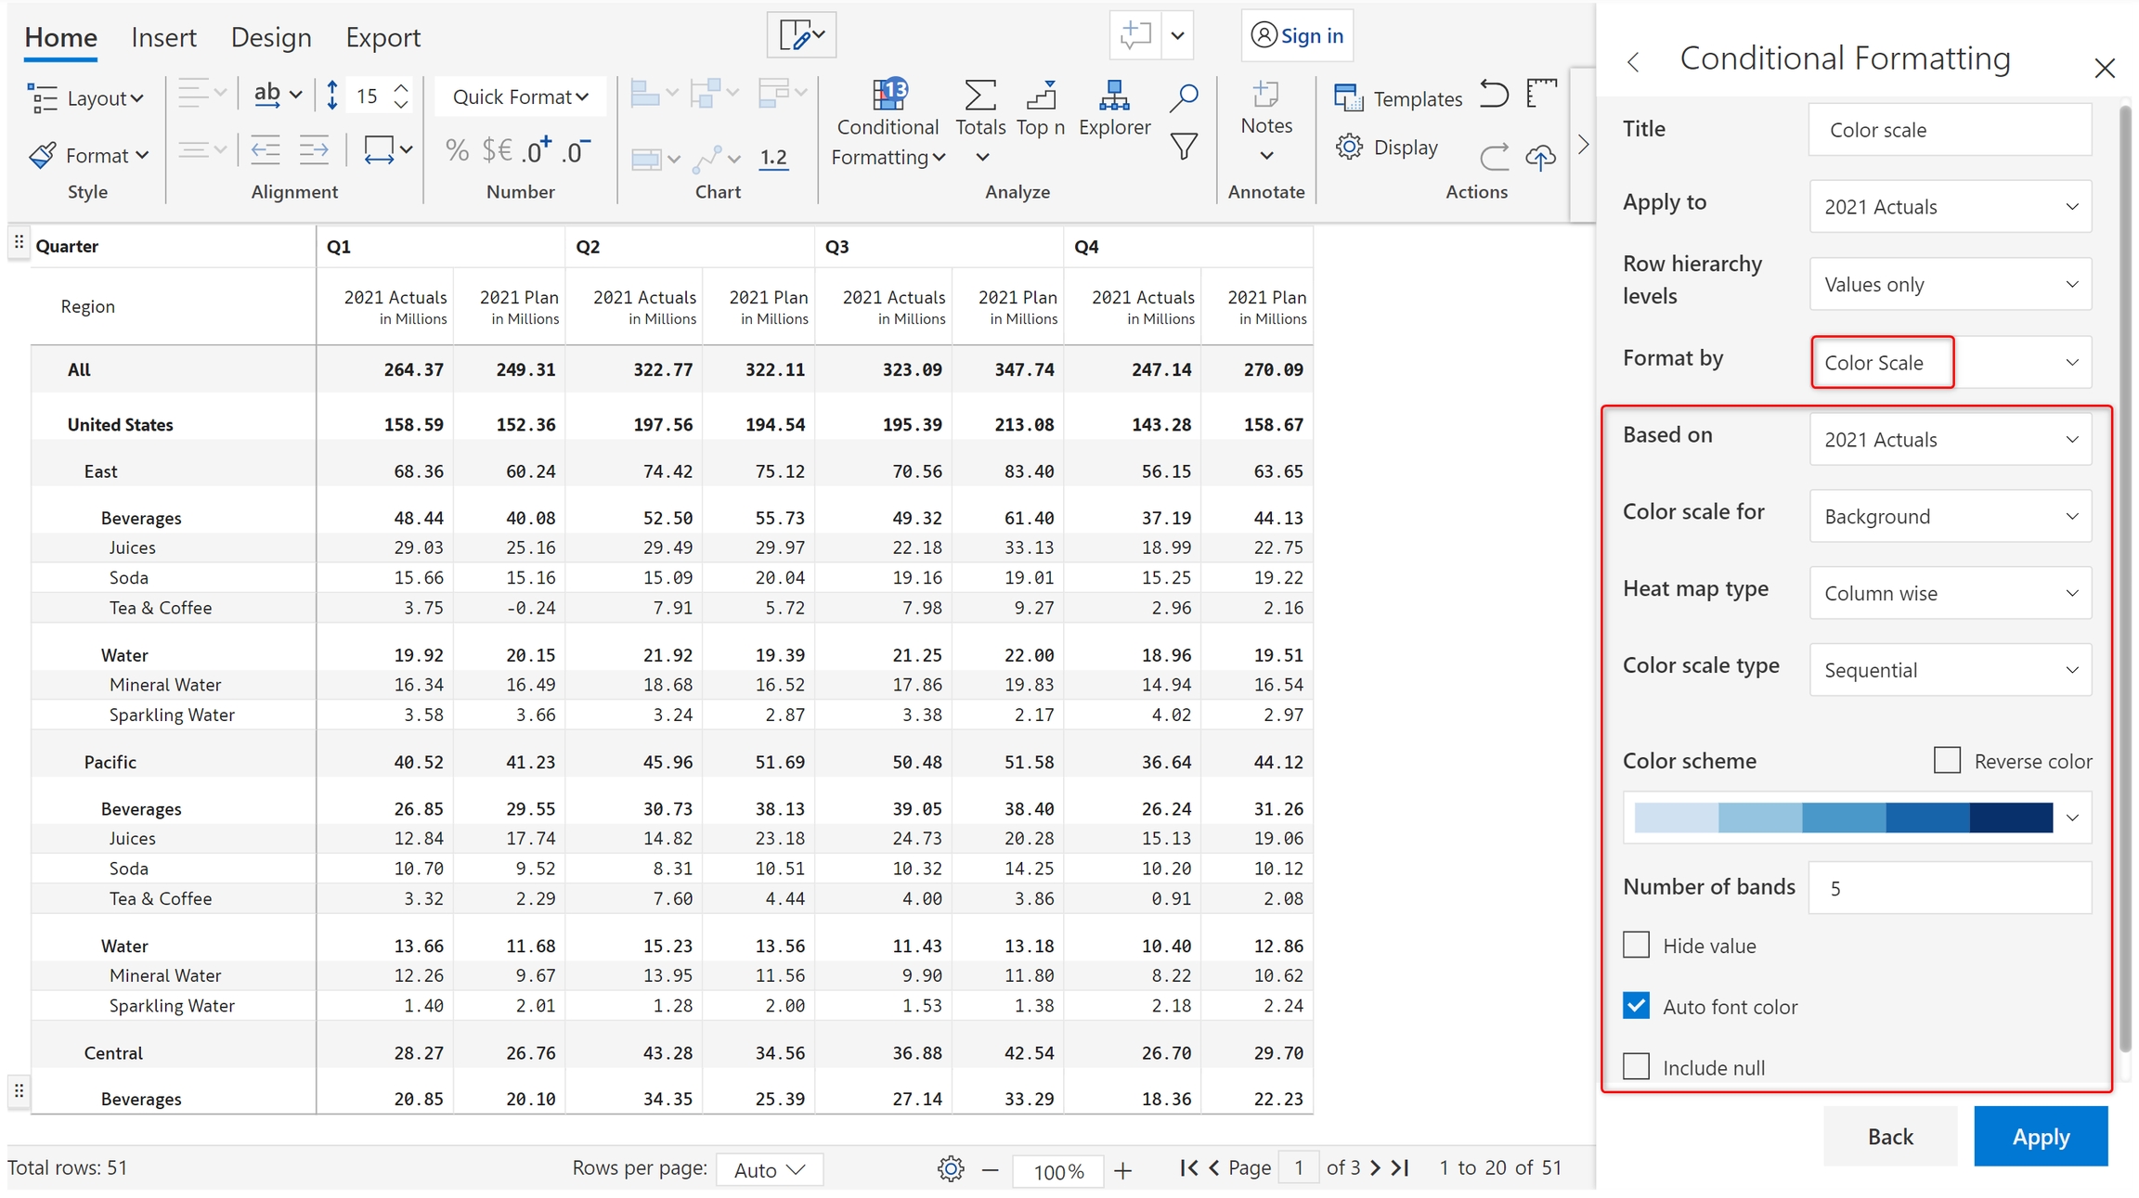
Task: Click the Number of bands field
Action: [1950, 888]
